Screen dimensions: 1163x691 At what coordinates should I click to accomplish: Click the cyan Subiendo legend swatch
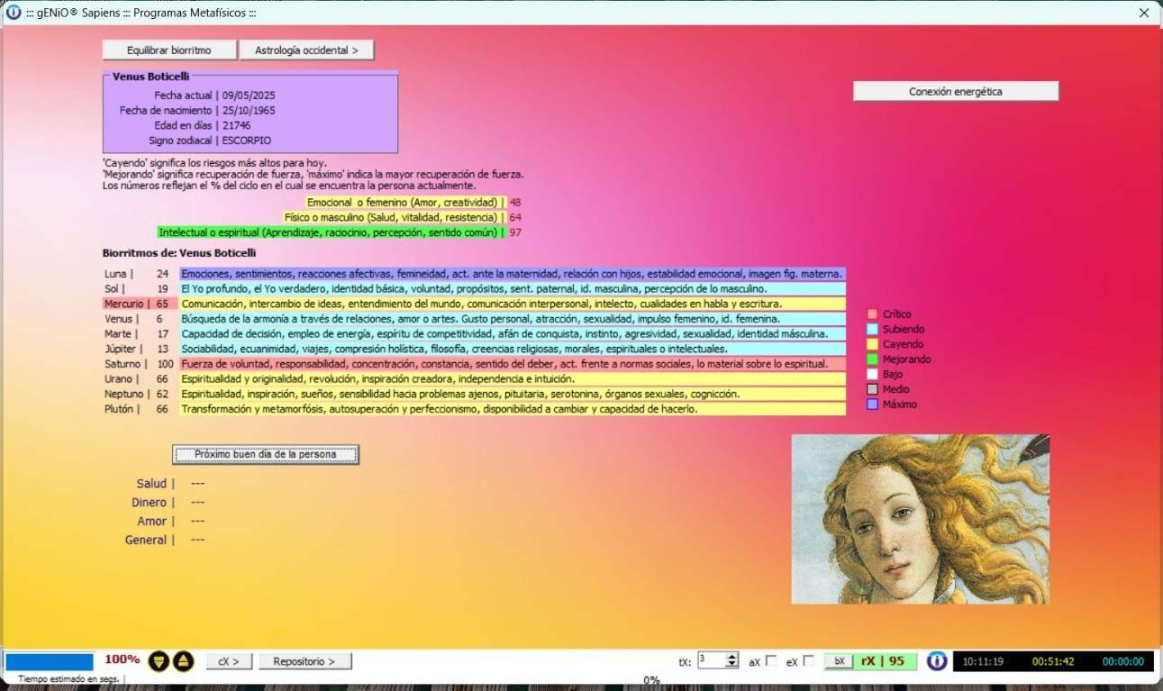tap(872, 330)
